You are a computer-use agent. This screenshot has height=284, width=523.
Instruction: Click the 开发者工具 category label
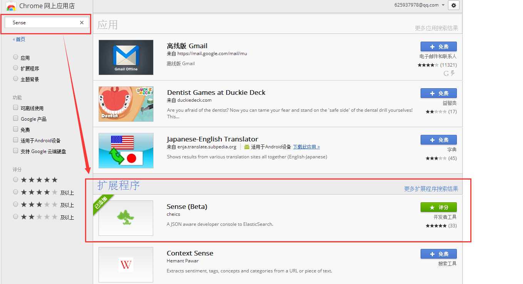click(x=445, y=217)
